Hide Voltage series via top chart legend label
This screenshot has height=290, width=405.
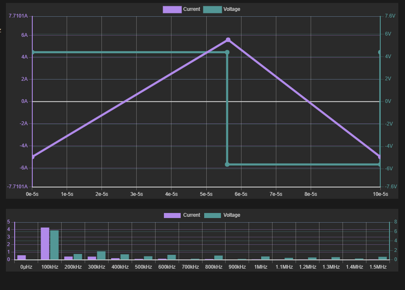pos(232,9)
